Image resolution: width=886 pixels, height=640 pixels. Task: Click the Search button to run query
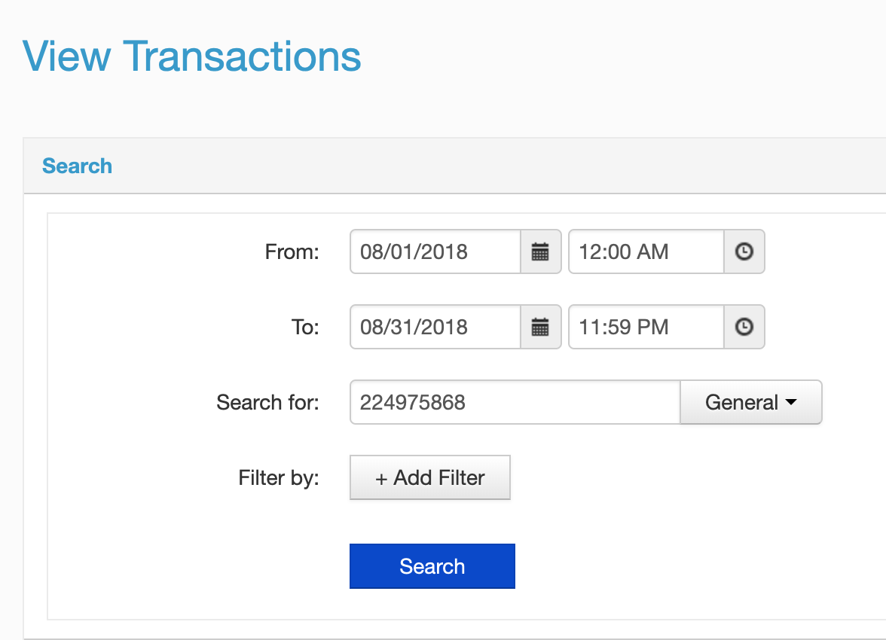coord(432,565)
